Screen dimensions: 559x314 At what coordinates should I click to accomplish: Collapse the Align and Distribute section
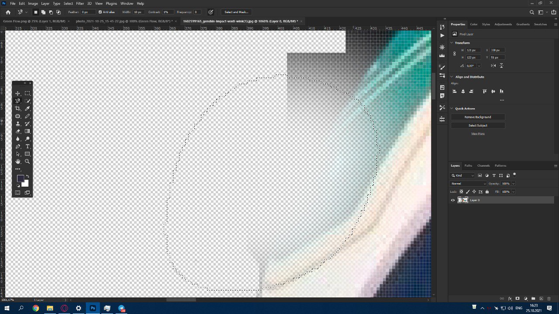coord(452,77)
